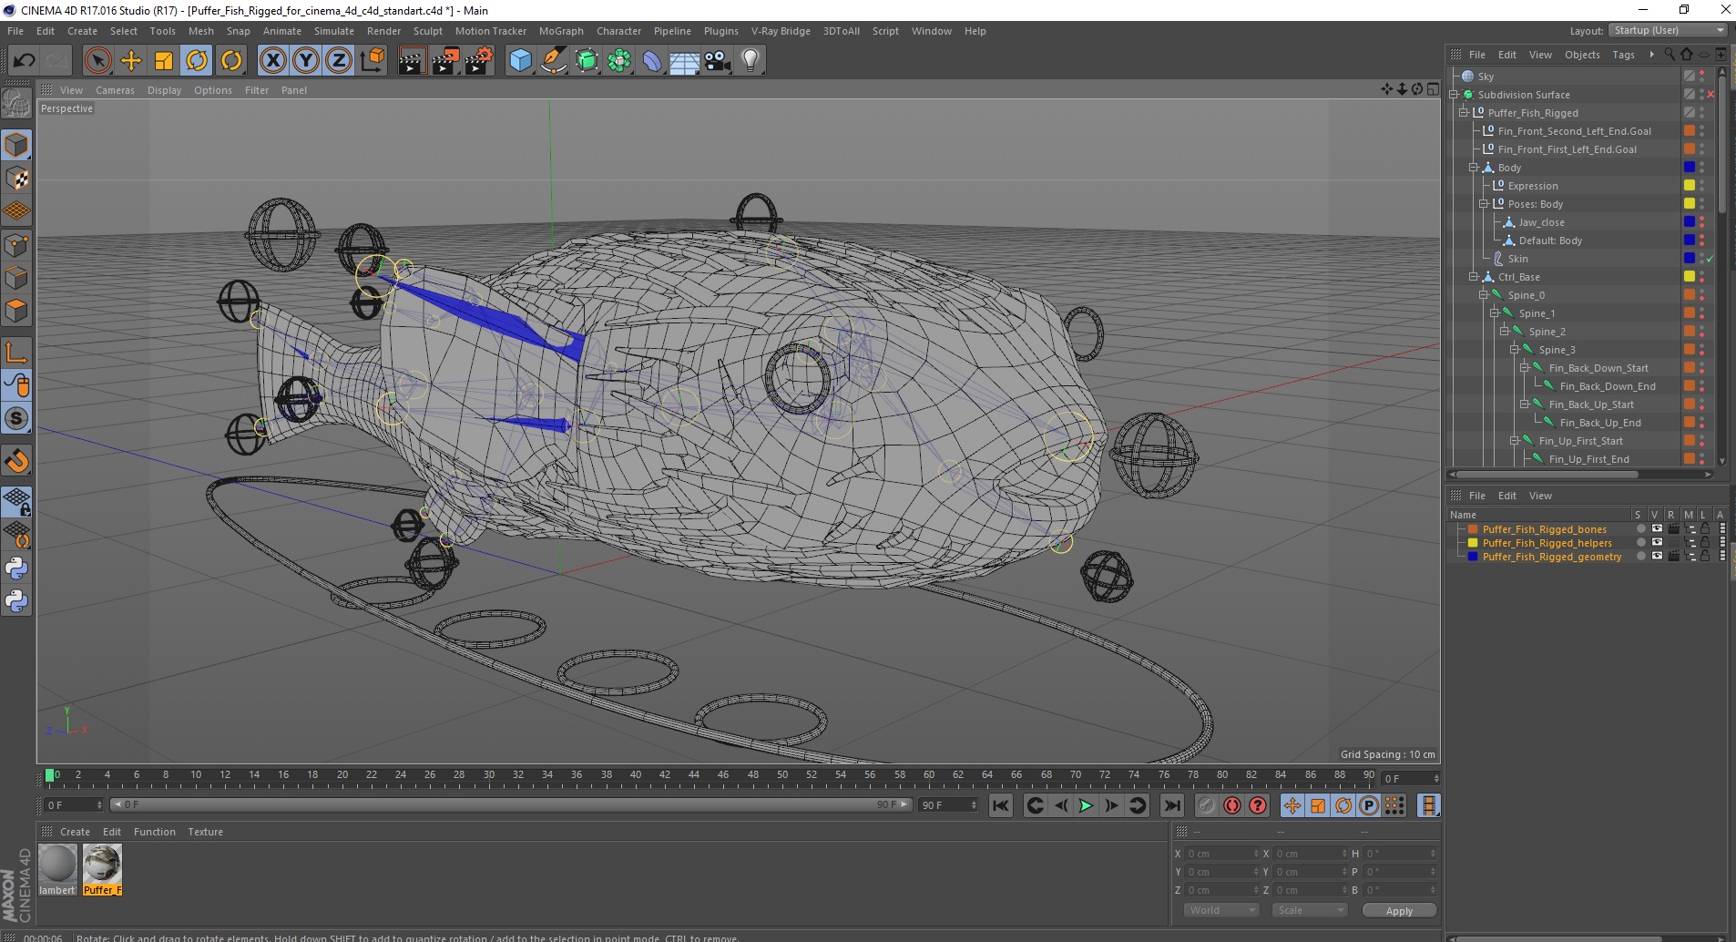Toggle solo for Puffer_Fish_Rigged_bones layer

click(x=1640, y=529)
